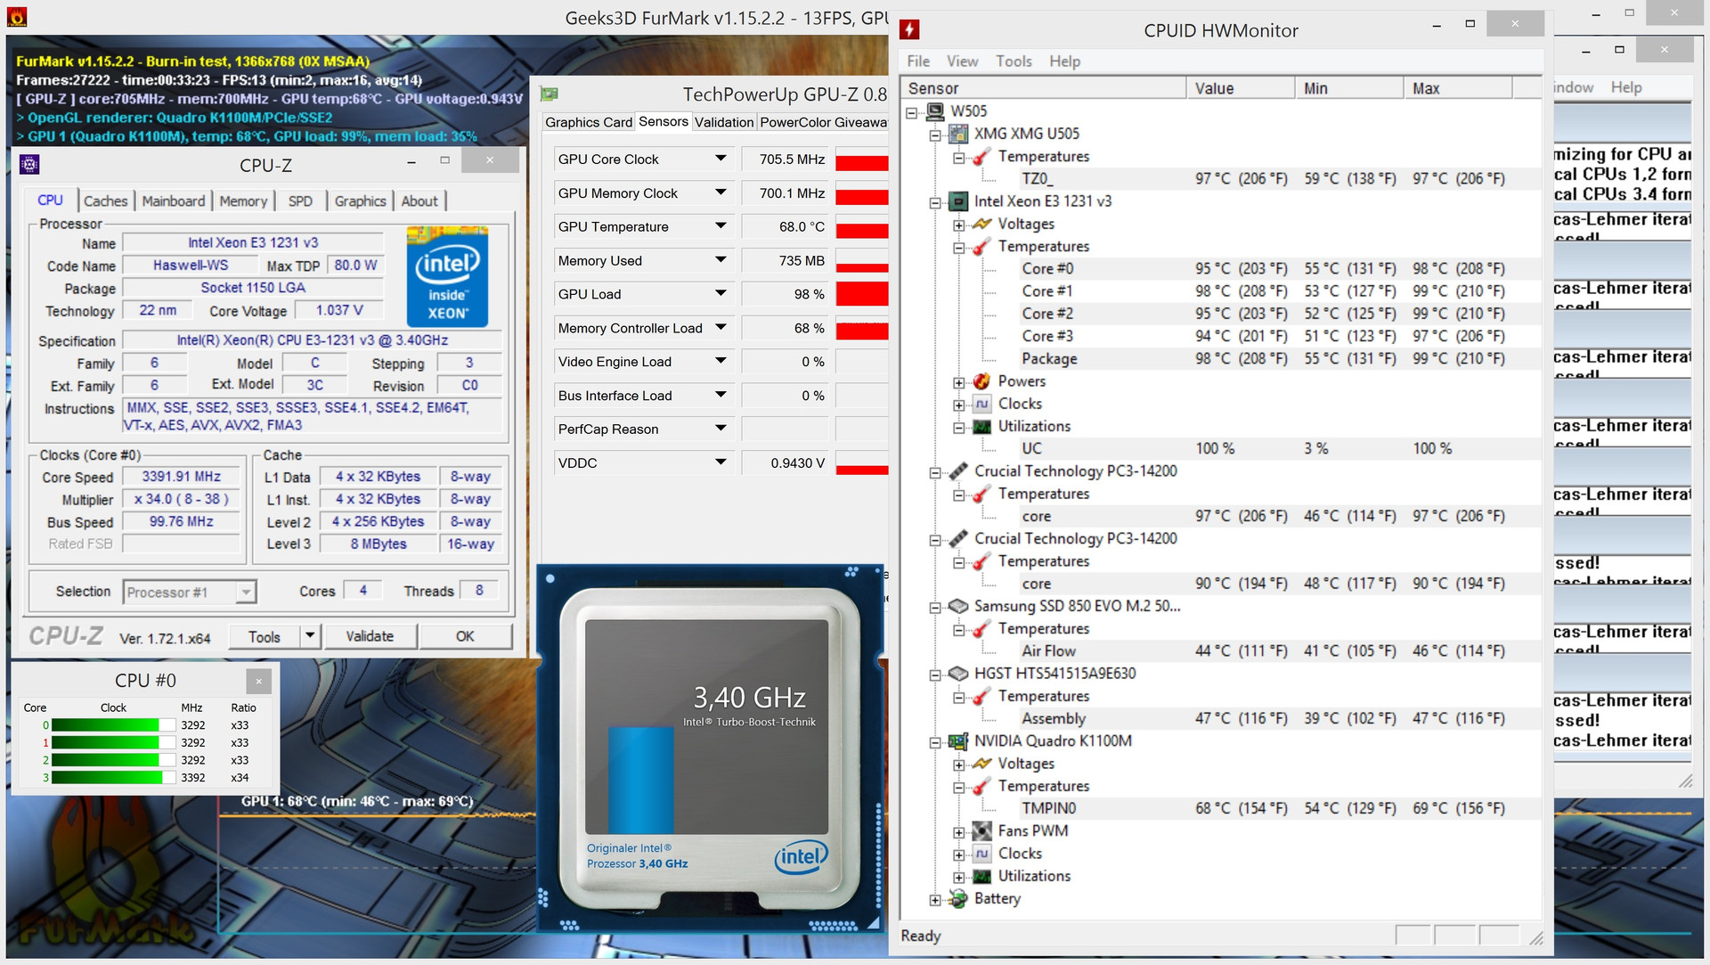Open the Processor #1 selection combo box
Screen dimensions: 1710x965
190,592
